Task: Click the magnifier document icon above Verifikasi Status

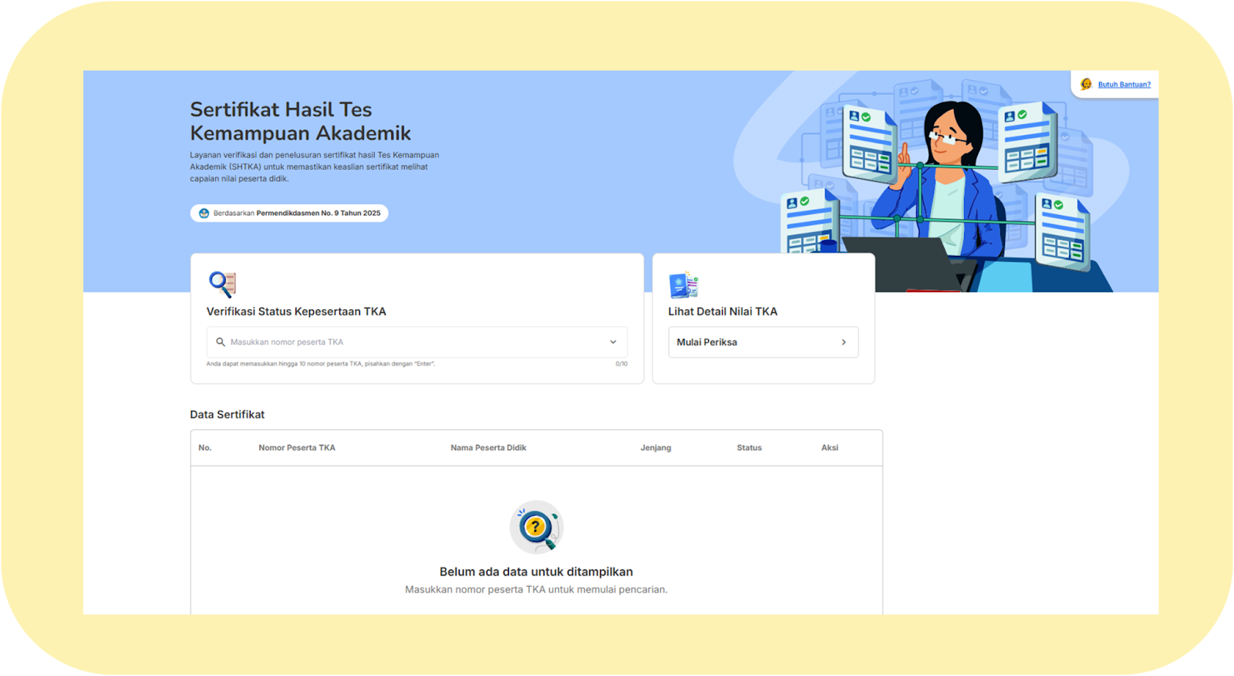Action: pos(222,284)
